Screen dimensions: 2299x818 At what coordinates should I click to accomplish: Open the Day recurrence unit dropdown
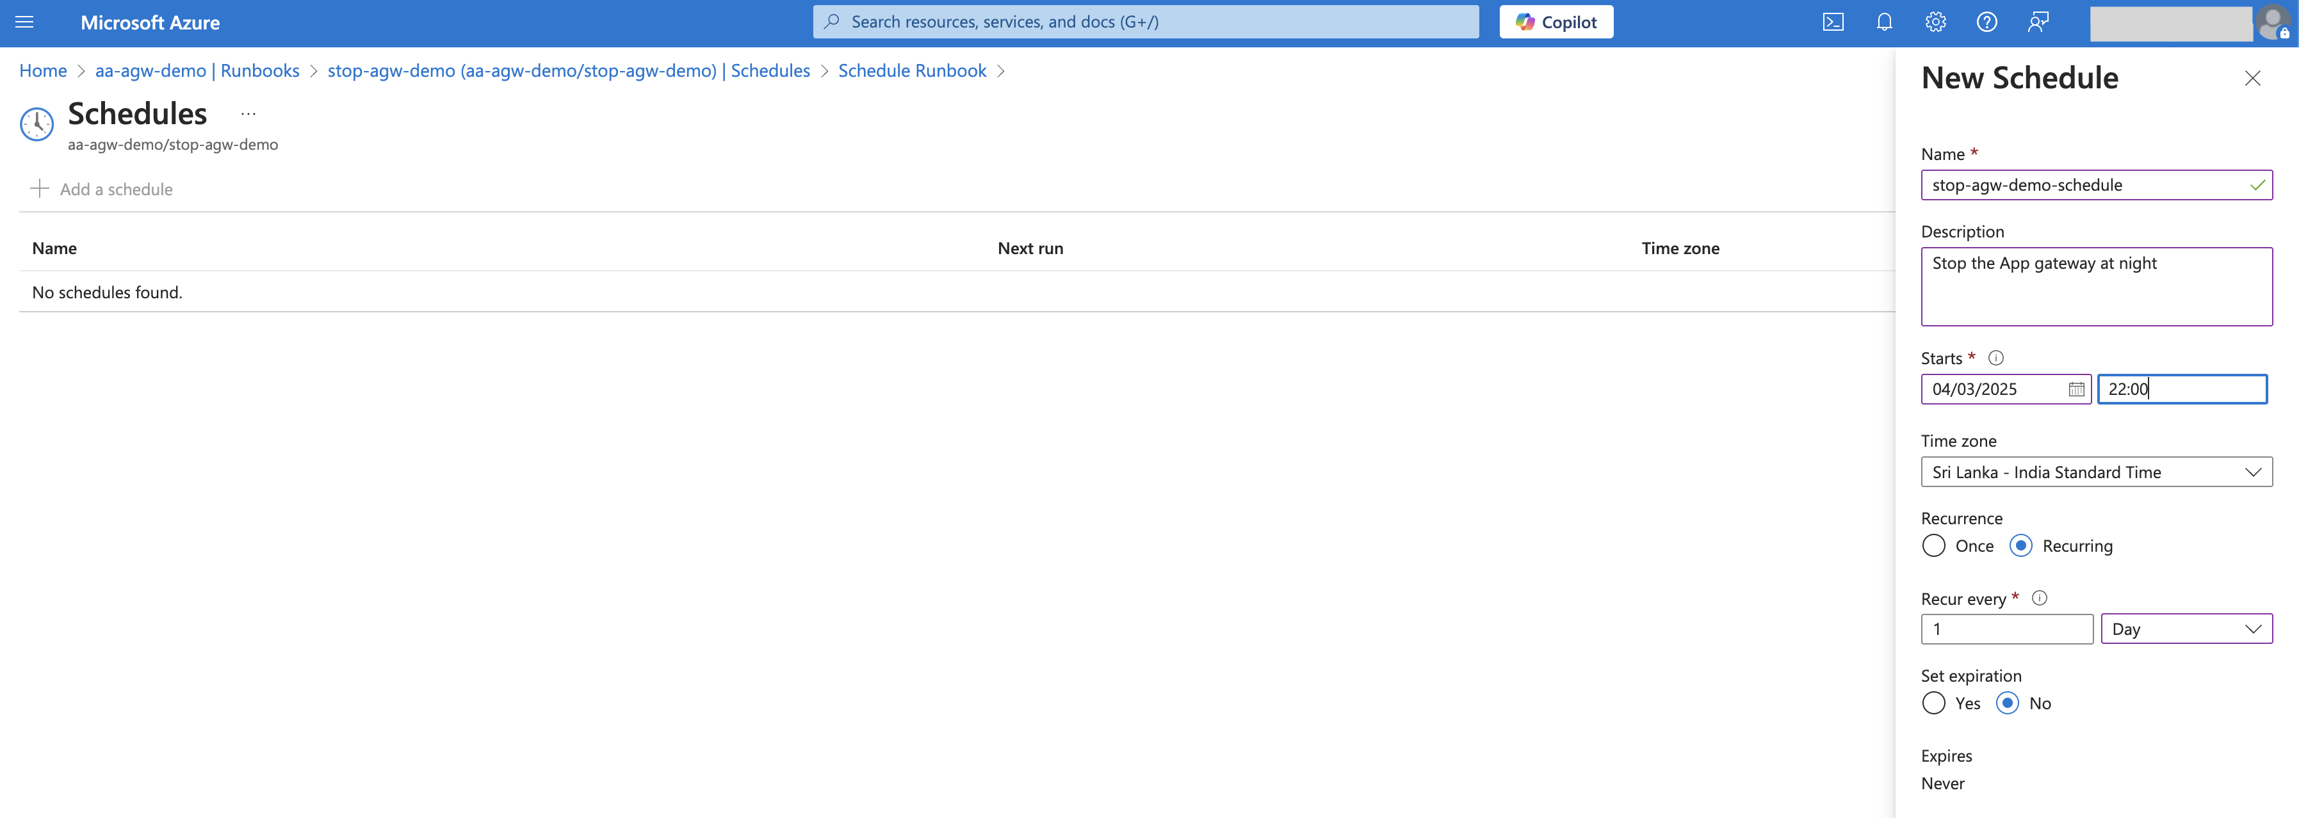[2186, 629]
